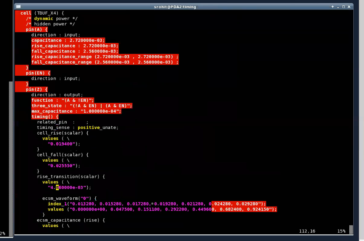The width and height of the screenshot is (364, 241).
Task: Close the srohit@PDA2:timing terminal
Action: (x=349, y=7)
